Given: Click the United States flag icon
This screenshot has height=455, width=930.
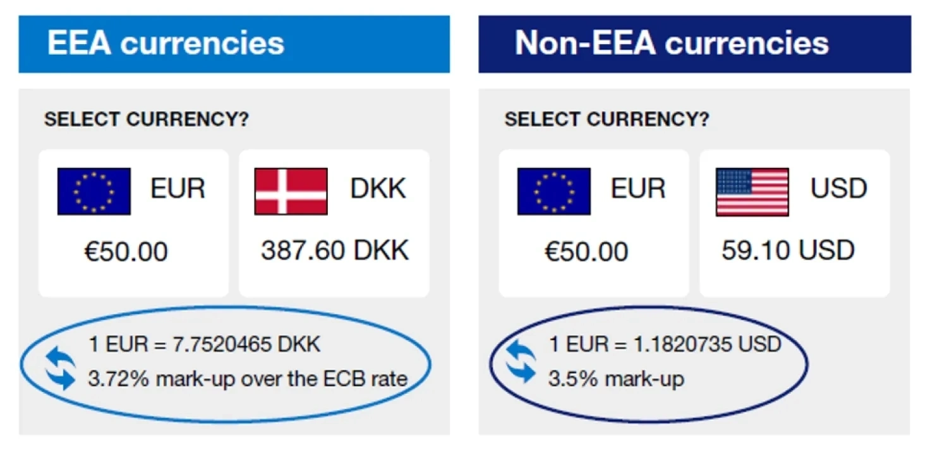Looking at the screenshot, I should [752, 191].
